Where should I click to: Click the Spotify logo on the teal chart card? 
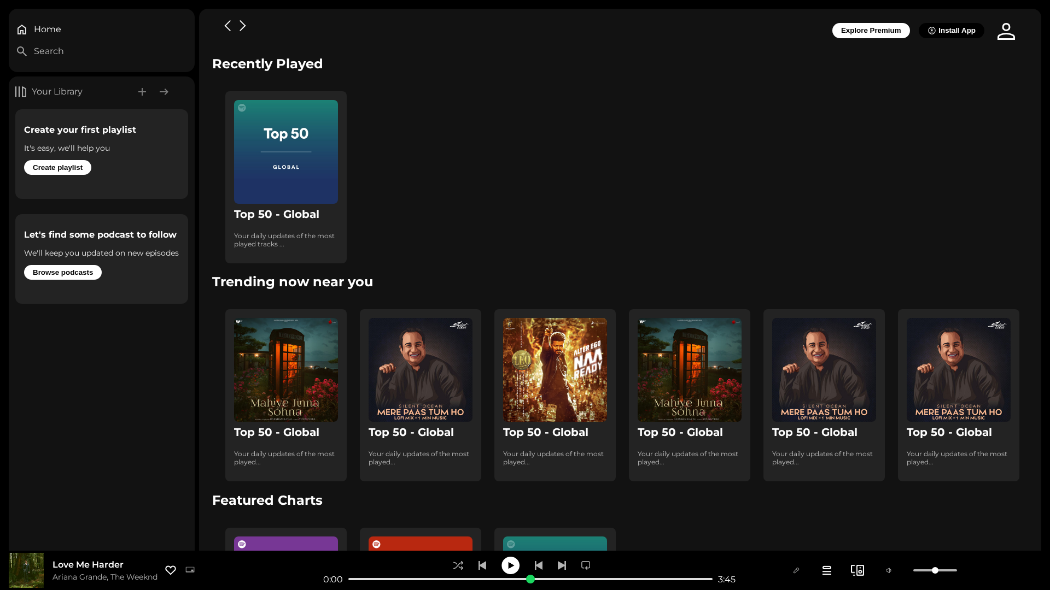pos(511,544)
